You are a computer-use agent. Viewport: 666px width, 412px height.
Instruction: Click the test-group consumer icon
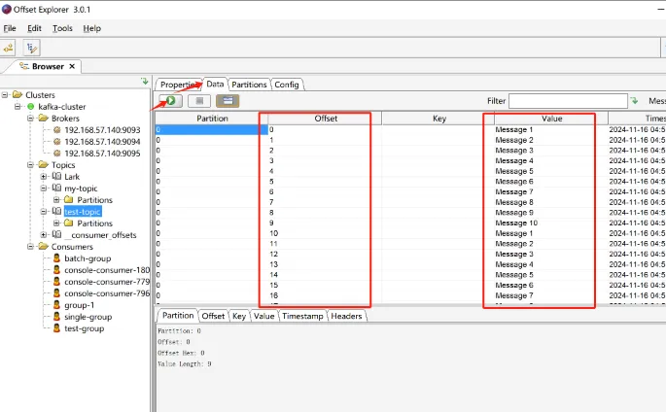(x=56, y=328)
